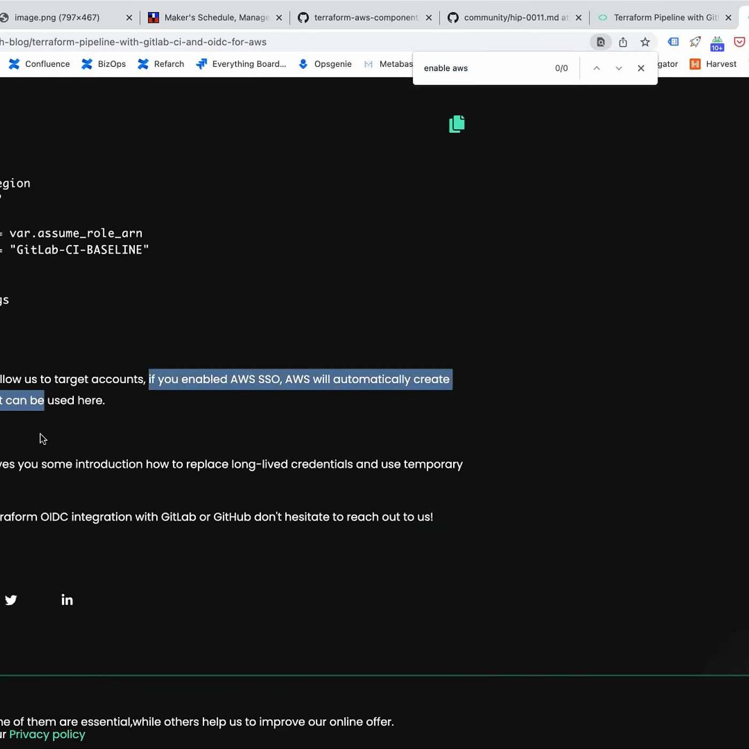Open the Opsgenie bookmark
Screen dimensions: 749x749
tap(325, 64)
